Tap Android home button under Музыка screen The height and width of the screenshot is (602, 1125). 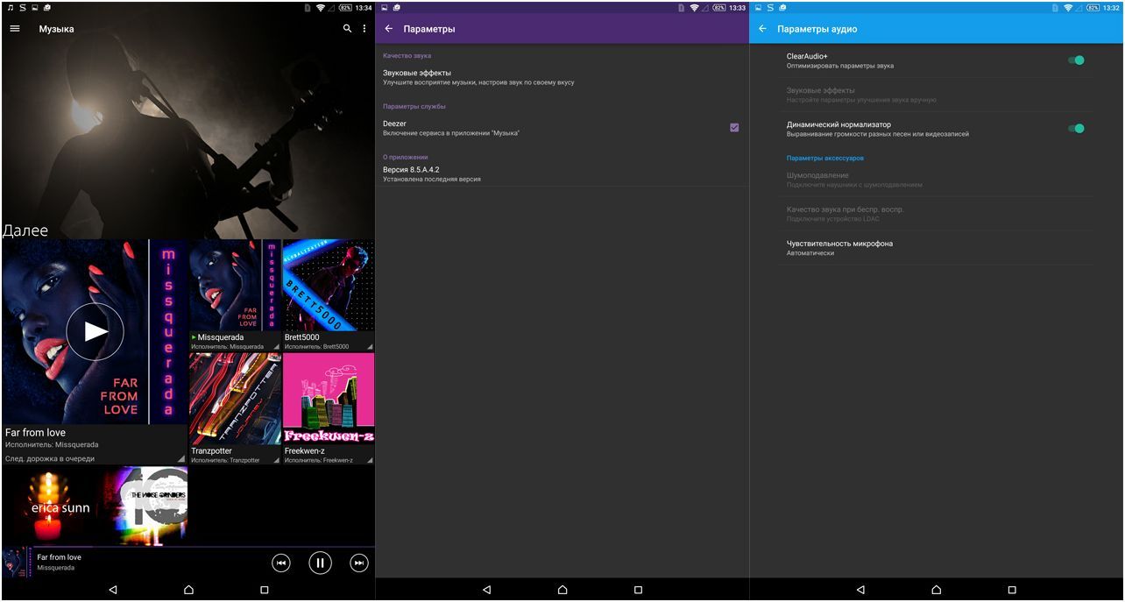point(188,590)
